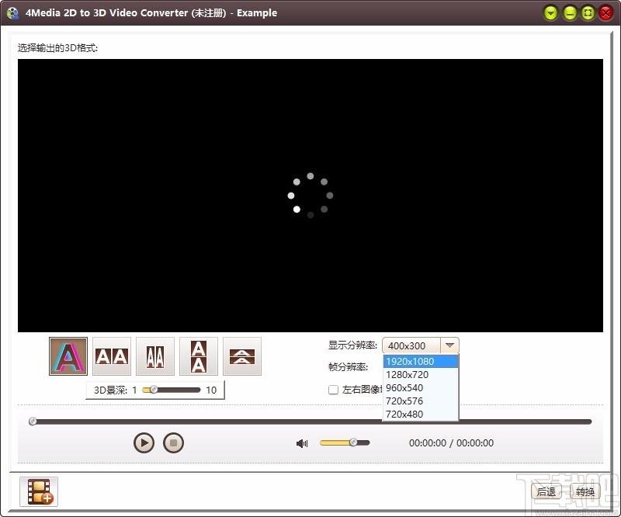Click the 00:00:00 / 00:00:00 time display
Image resolution: width=621 pixels, height=517 pixels.
click(451, 443)
